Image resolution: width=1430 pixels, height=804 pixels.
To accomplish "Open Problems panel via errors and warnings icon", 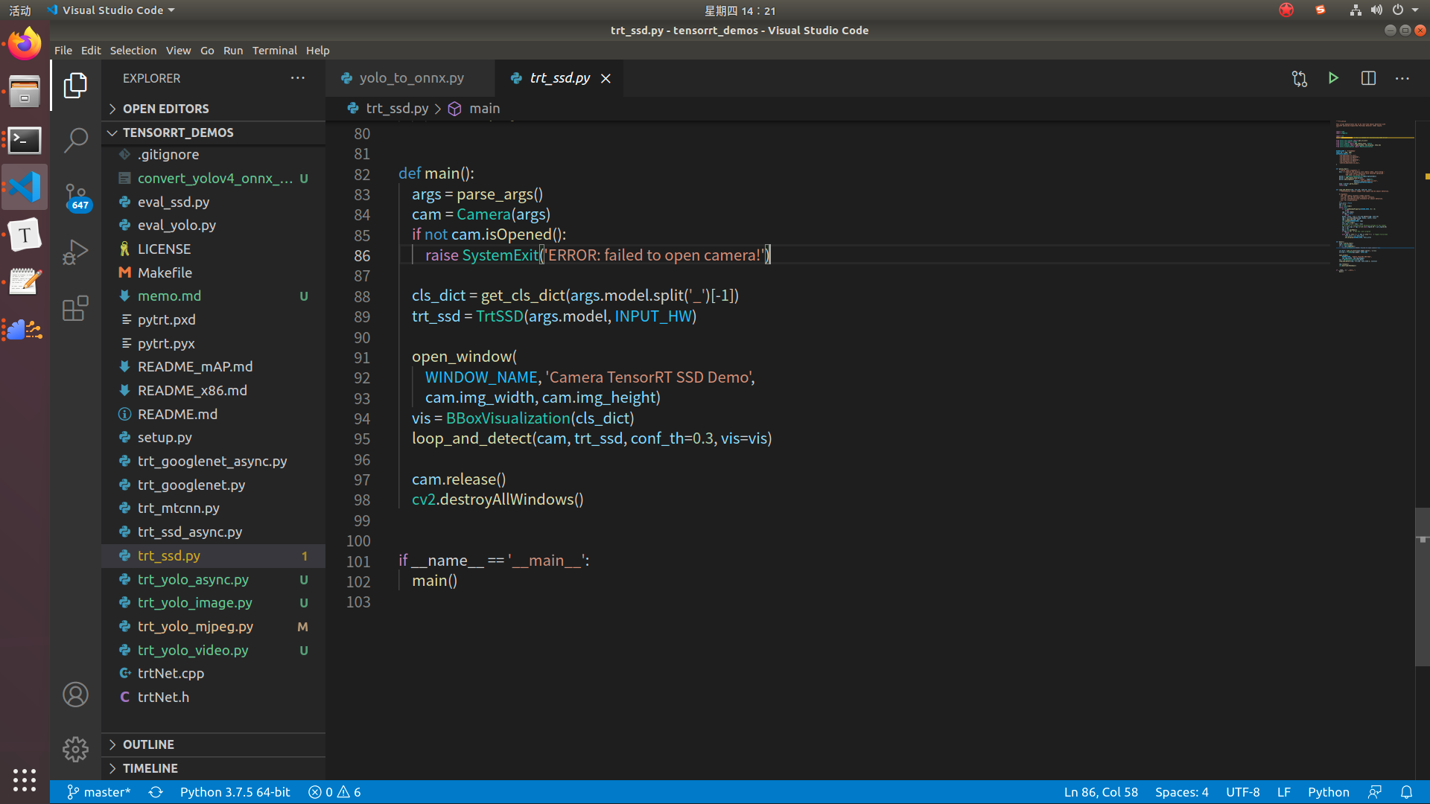I will tap(333, 791).
